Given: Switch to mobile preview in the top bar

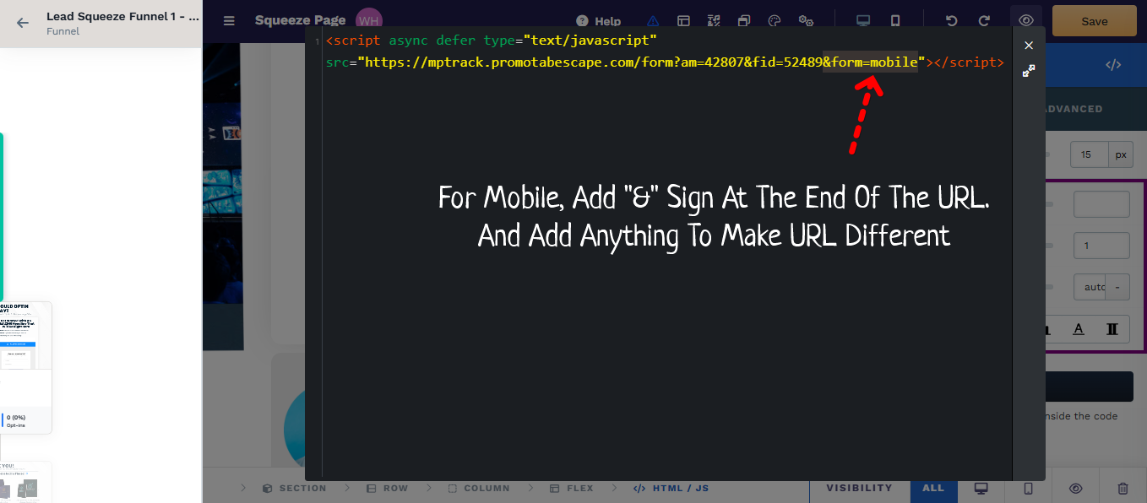Looking at the screenshot, I should pyautogui.click(x=895, y=21).
